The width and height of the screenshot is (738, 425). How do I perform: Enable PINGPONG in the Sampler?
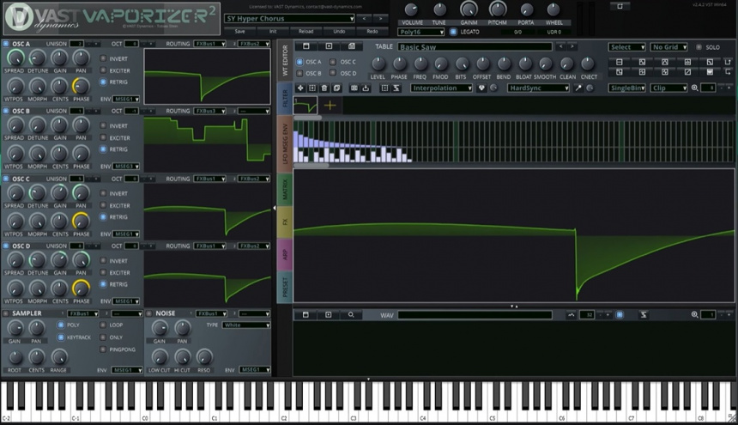point(103,349)
